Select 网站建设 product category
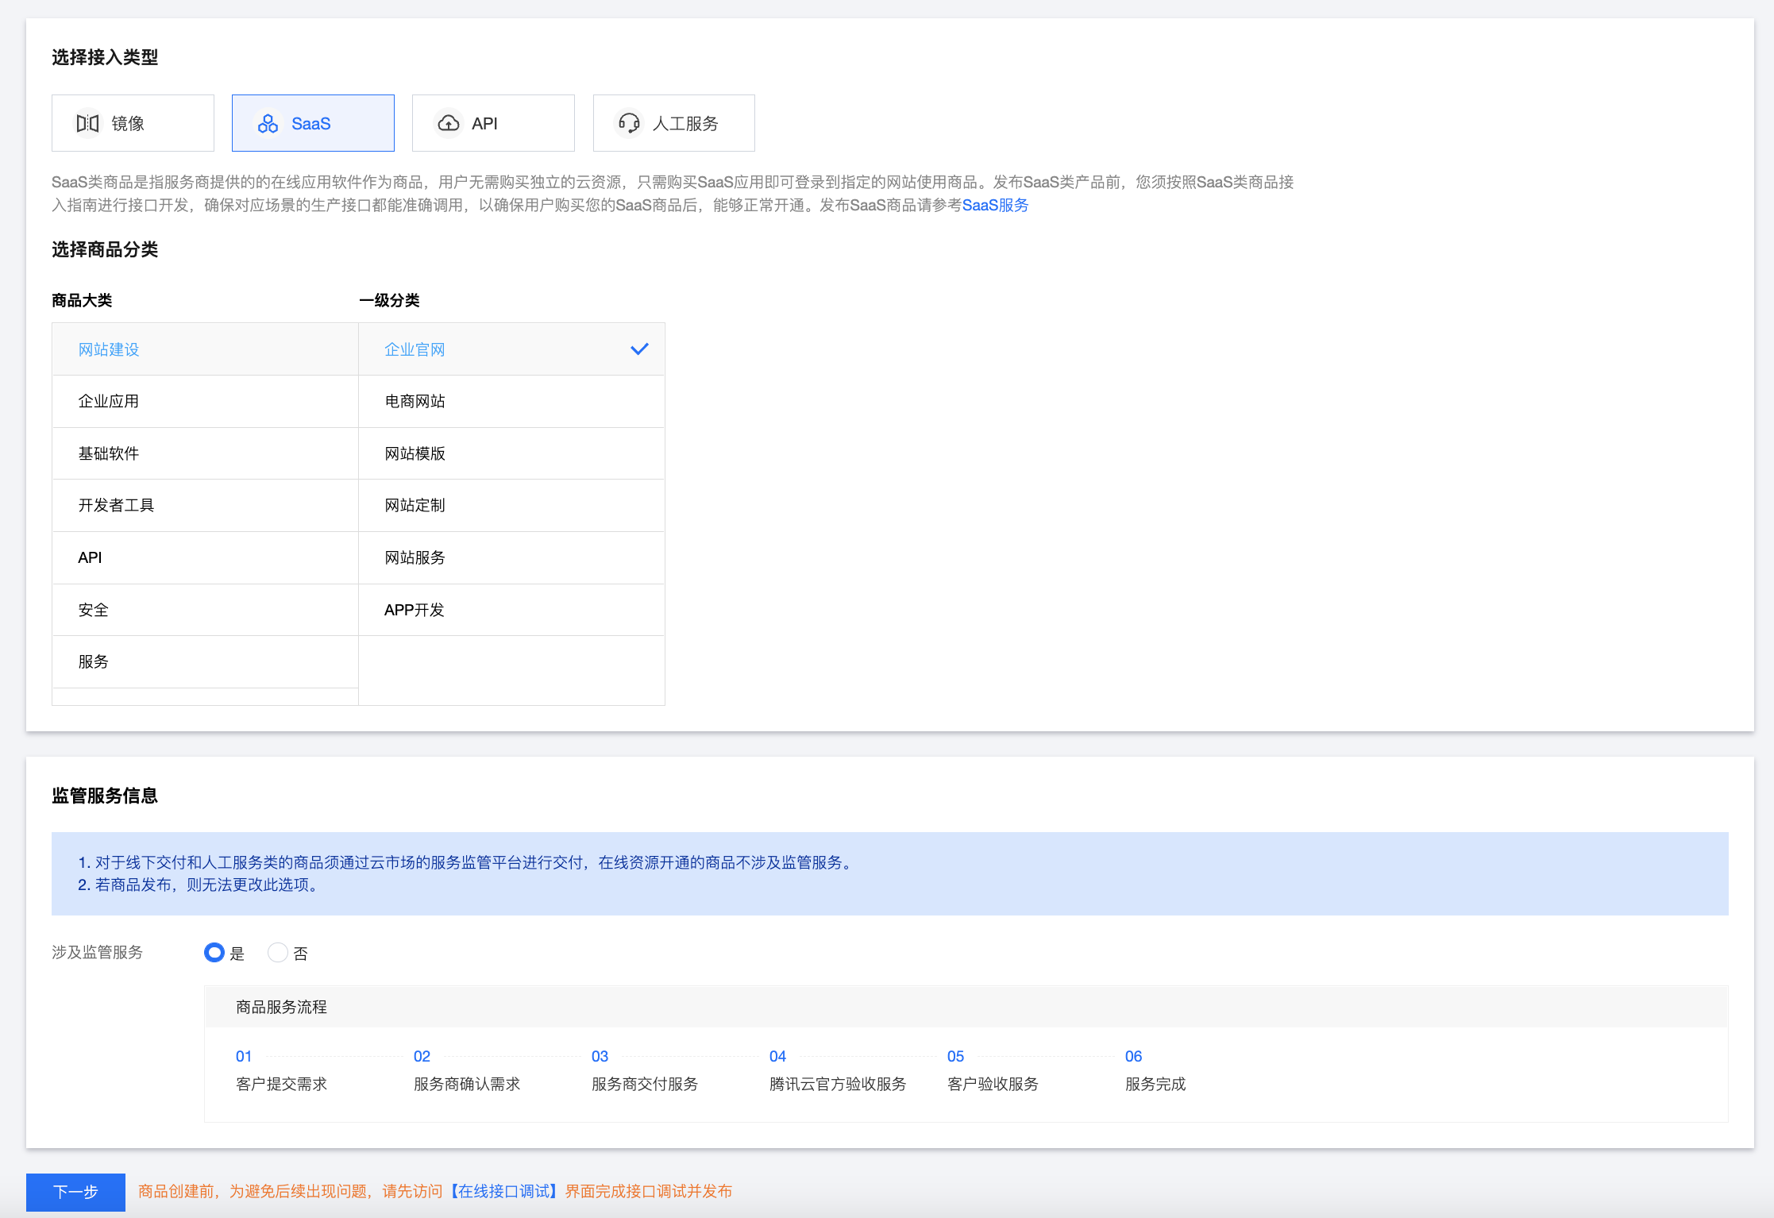The image size is (1774, 1218). click(205, 349)
